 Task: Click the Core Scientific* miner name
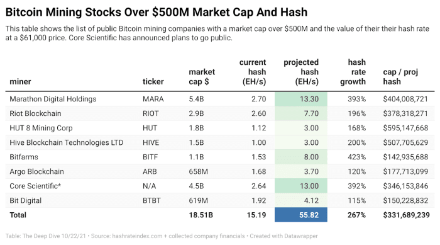35,186
